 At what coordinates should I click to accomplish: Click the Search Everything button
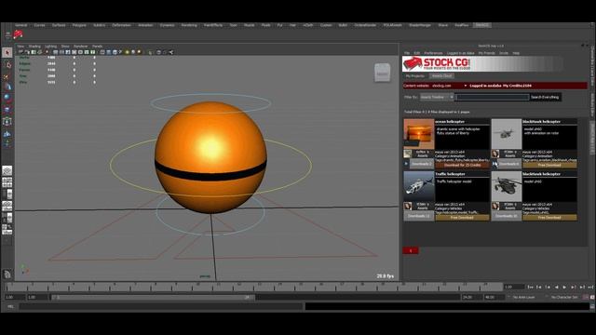click(x=545, y=97)
